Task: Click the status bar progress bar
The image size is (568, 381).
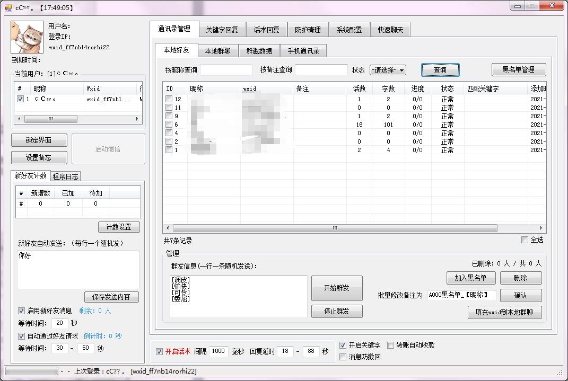Action: click(31, 371)
